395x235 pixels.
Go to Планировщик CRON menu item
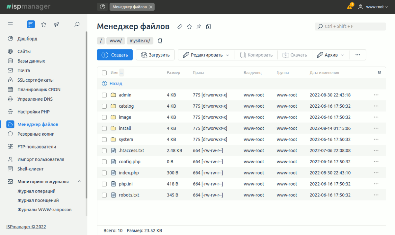click(x=39, y=90)
